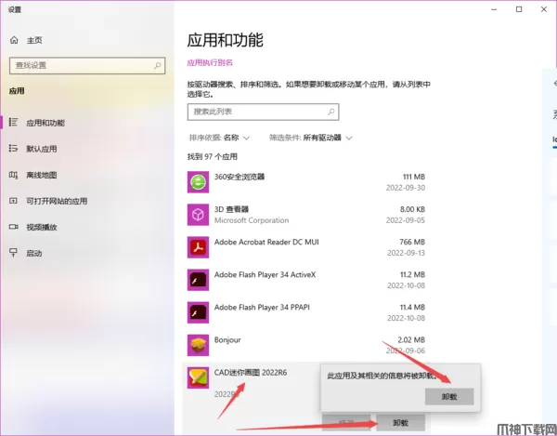
Task: Click Microsoft Corporation publisher text
Action: click(252, 220)
